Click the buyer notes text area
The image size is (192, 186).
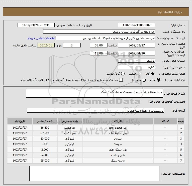95,174
